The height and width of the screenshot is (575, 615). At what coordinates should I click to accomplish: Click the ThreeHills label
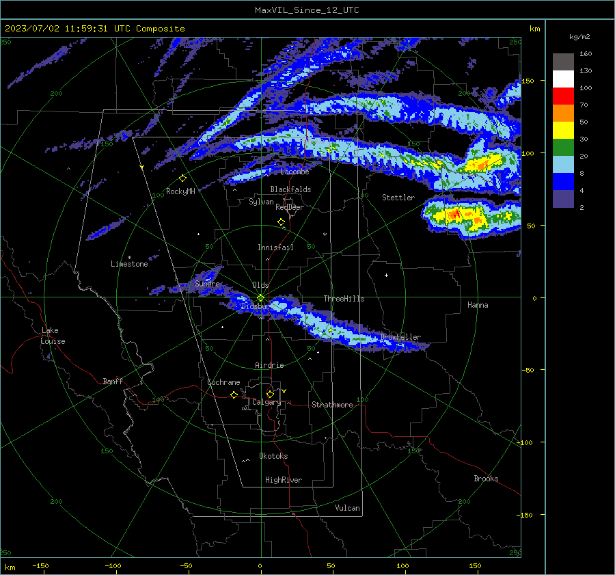[344, 299]
